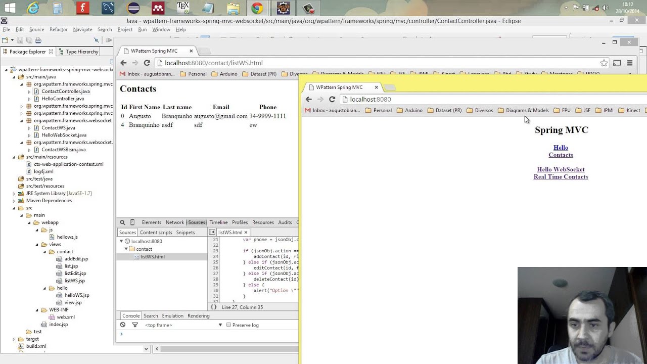
Task: Toggle the DevTools device mode icon
Action: 132,222
